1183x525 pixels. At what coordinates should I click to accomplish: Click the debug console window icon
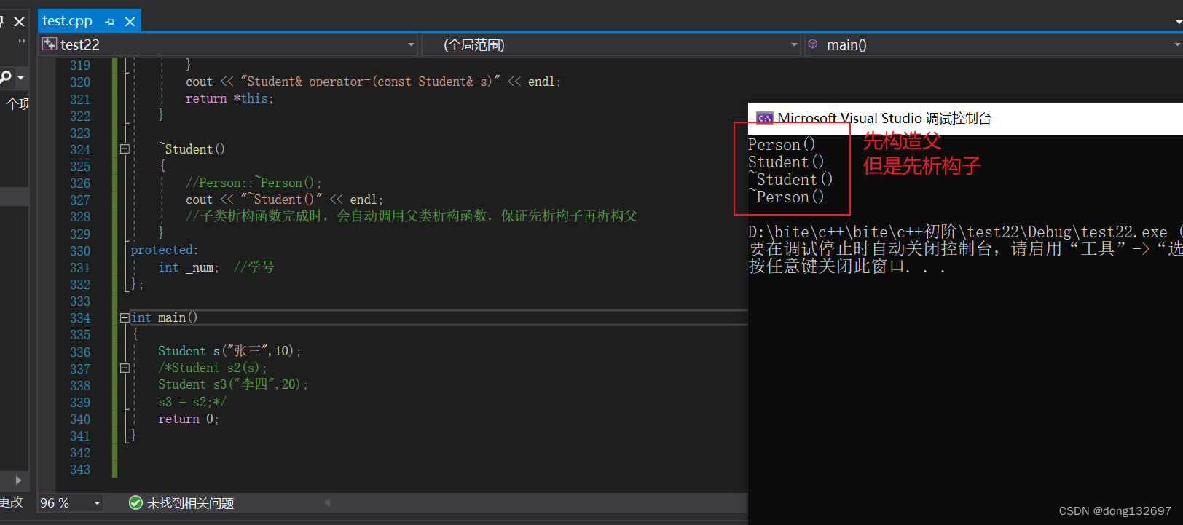(764, 119)
